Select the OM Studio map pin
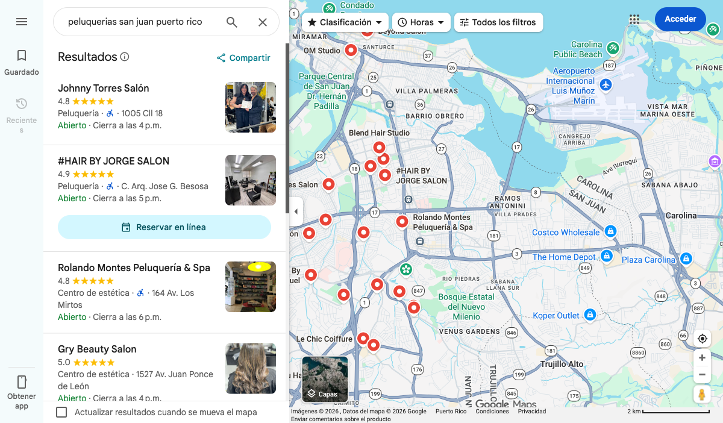 pos(350,51)
